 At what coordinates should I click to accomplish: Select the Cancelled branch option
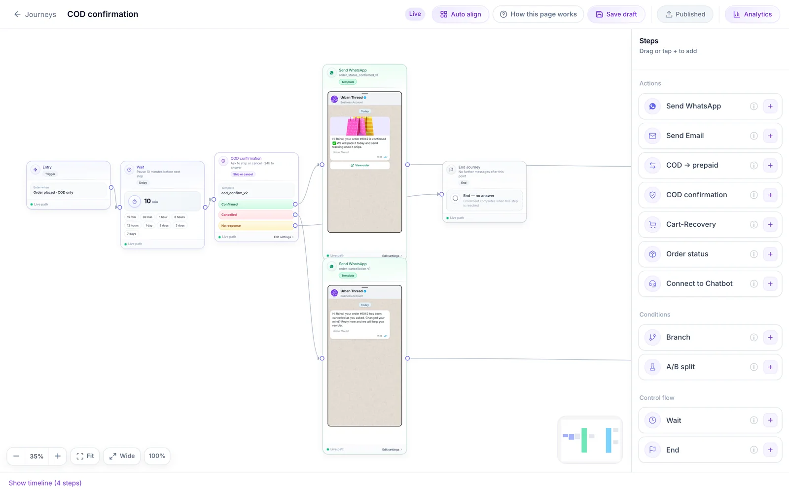[256, 215]
